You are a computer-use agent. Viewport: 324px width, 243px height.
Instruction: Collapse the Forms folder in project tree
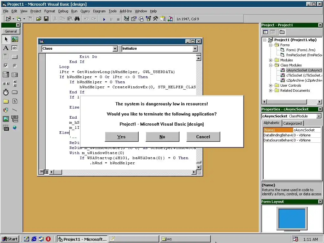(x=271, y=45)
